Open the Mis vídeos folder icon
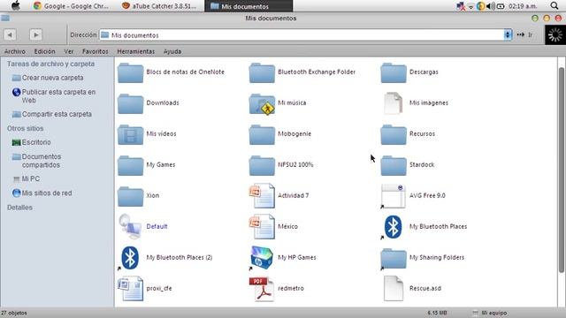The width and height of the screenshot is (566, 318). click(130, 134)
